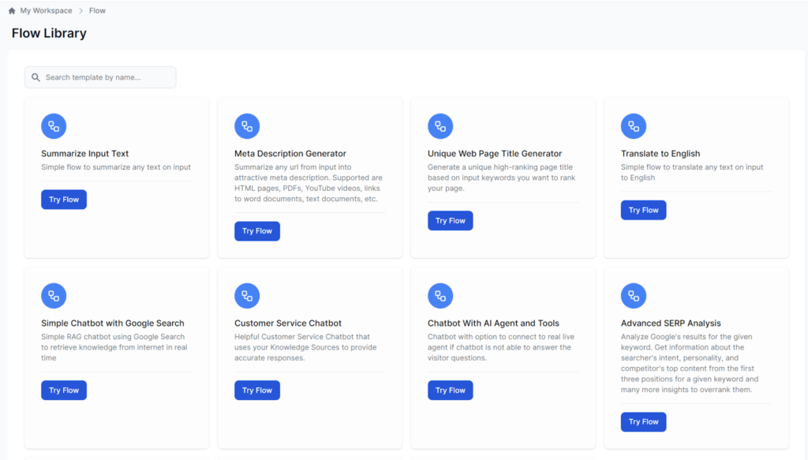Click the Unique Web Page Title Generator icon
The image size is (808, 460).
click(440, 125)
